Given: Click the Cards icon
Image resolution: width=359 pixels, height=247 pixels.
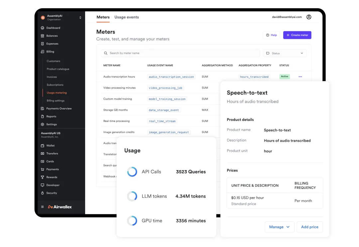Looking at the screenshot, I should [42, 161].
